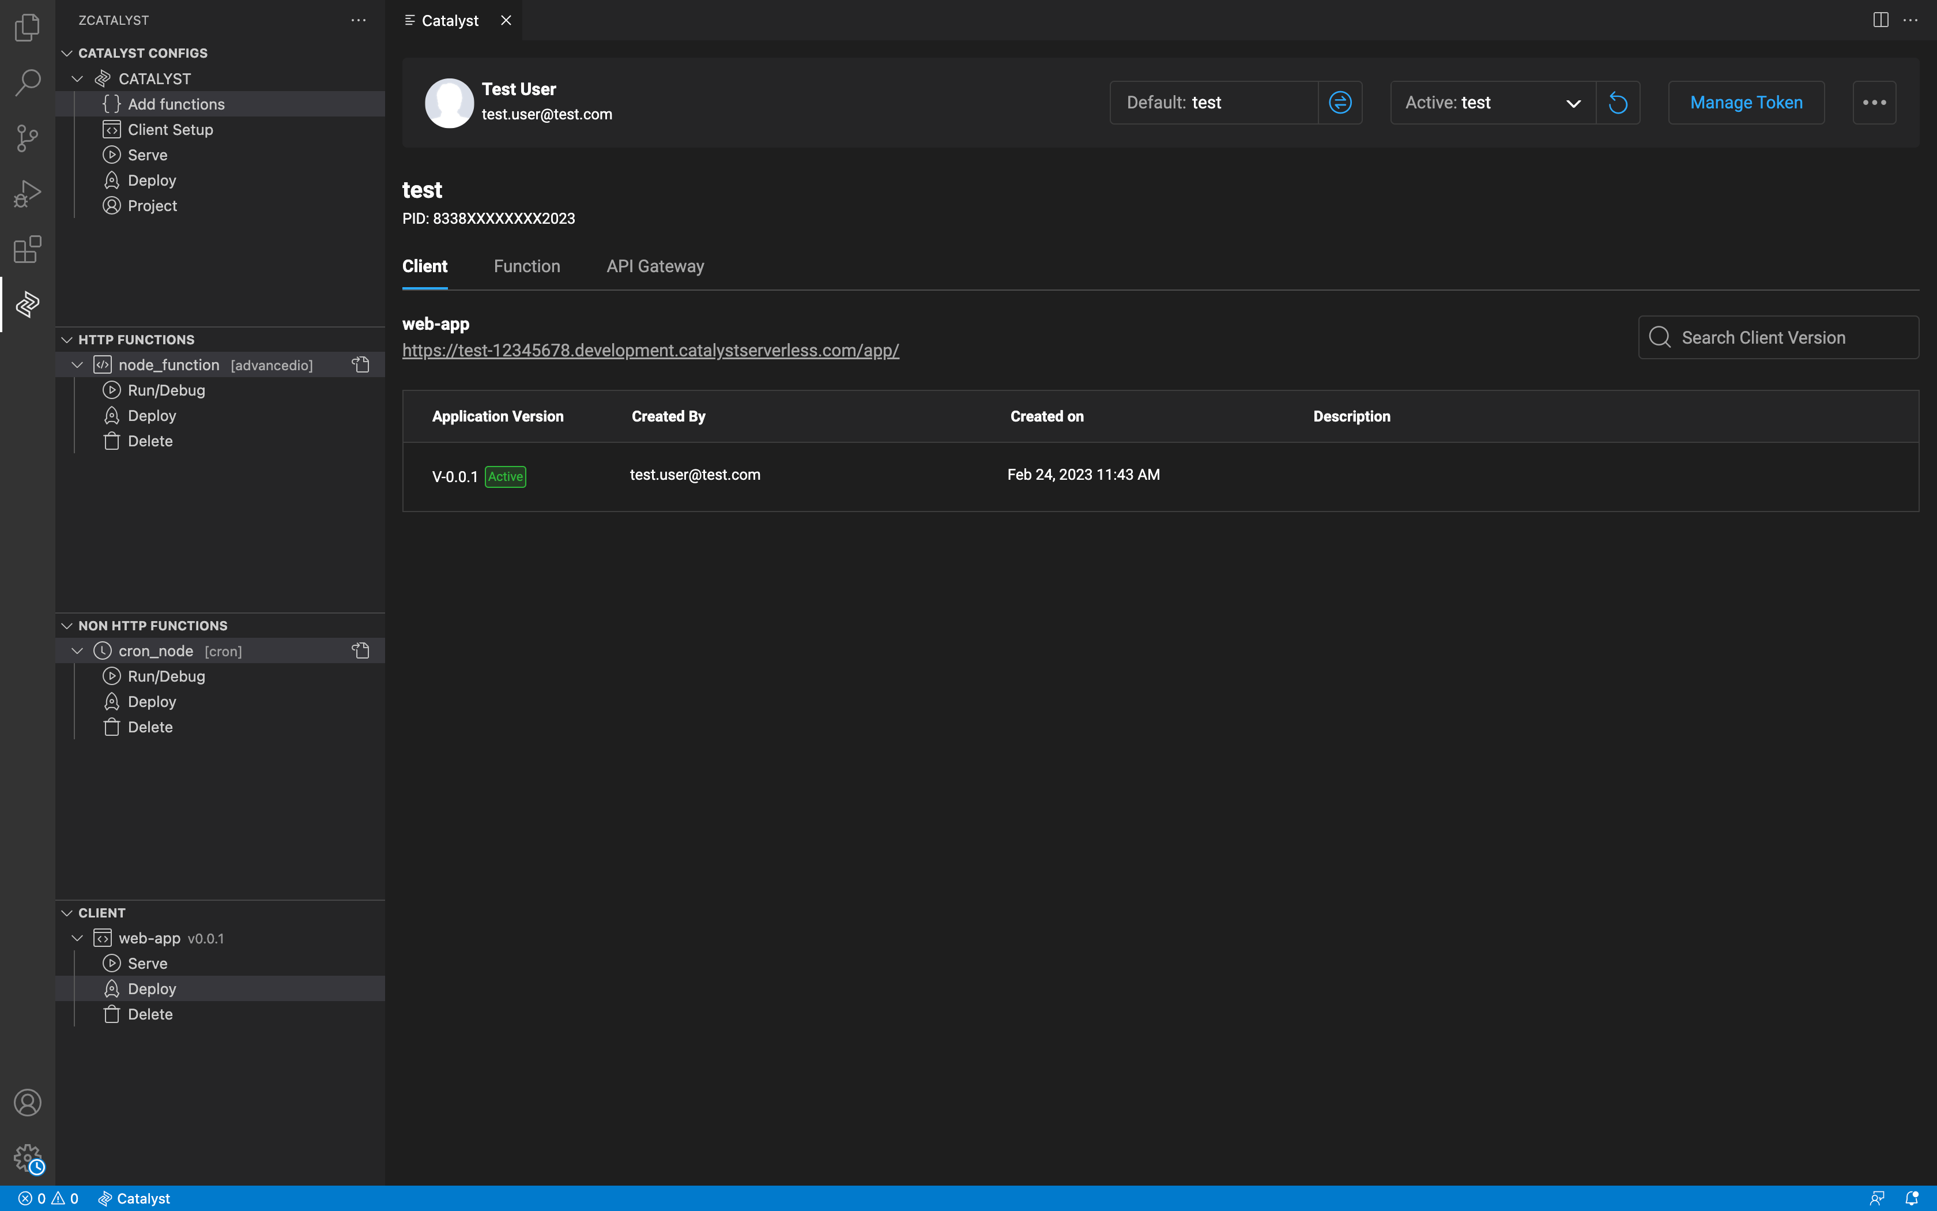The image size is (1937, 1211).
Task: Select the Function tab
Action: [526, 266]
